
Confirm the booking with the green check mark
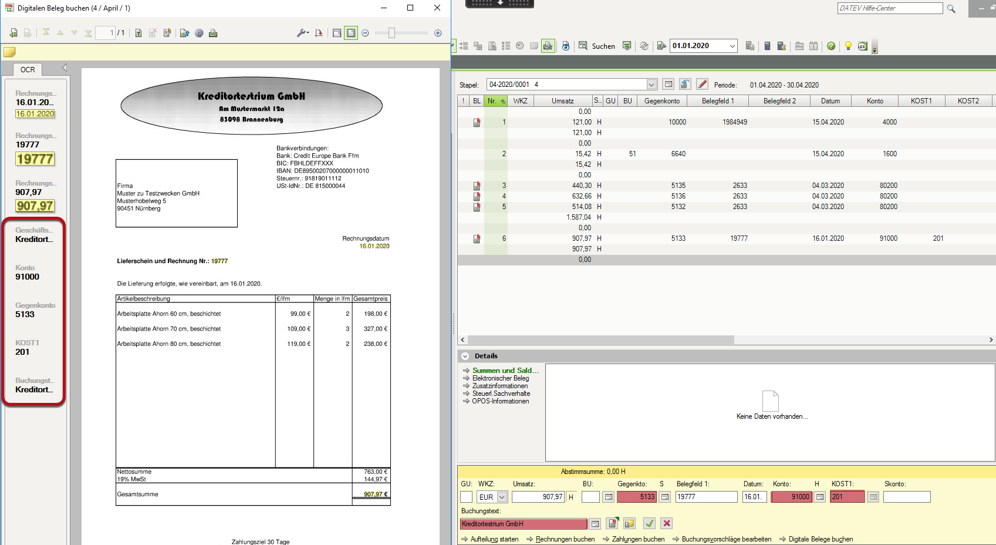(x=649, y=523)
